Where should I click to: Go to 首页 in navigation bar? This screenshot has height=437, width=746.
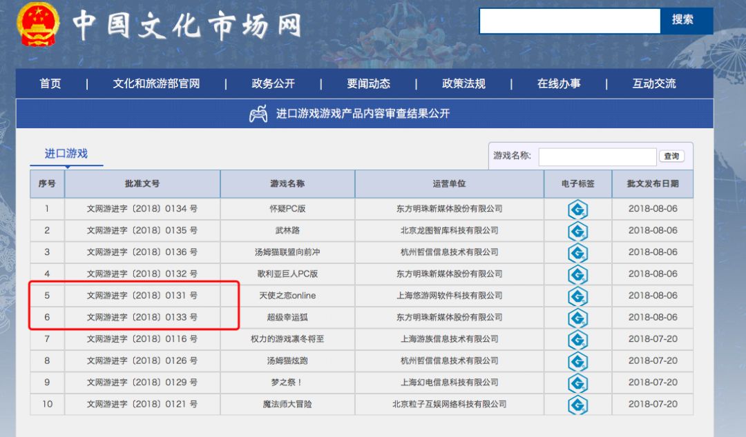[50, 83]
